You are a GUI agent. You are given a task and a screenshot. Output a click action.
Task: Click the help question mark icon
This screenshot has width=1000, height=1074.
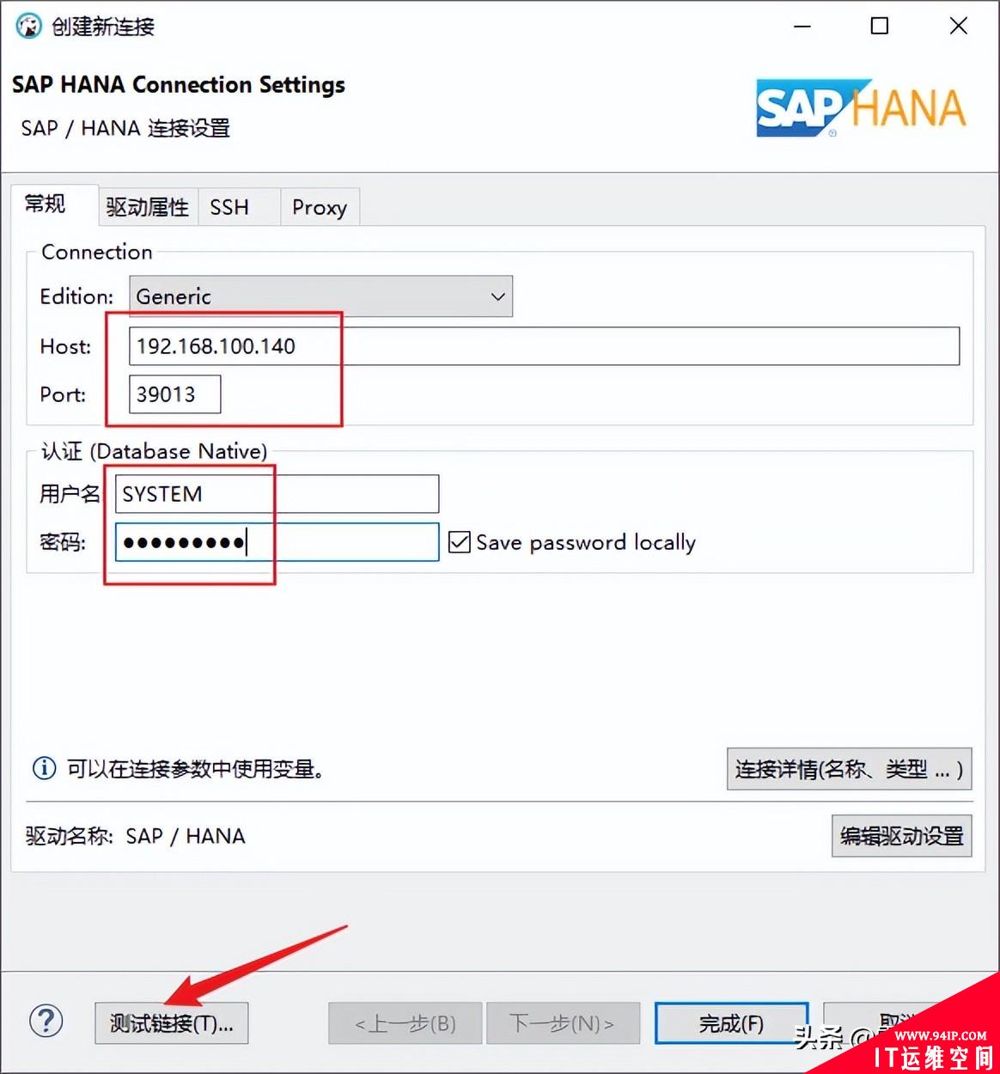pyautogui.click(x=46, y=1022)
